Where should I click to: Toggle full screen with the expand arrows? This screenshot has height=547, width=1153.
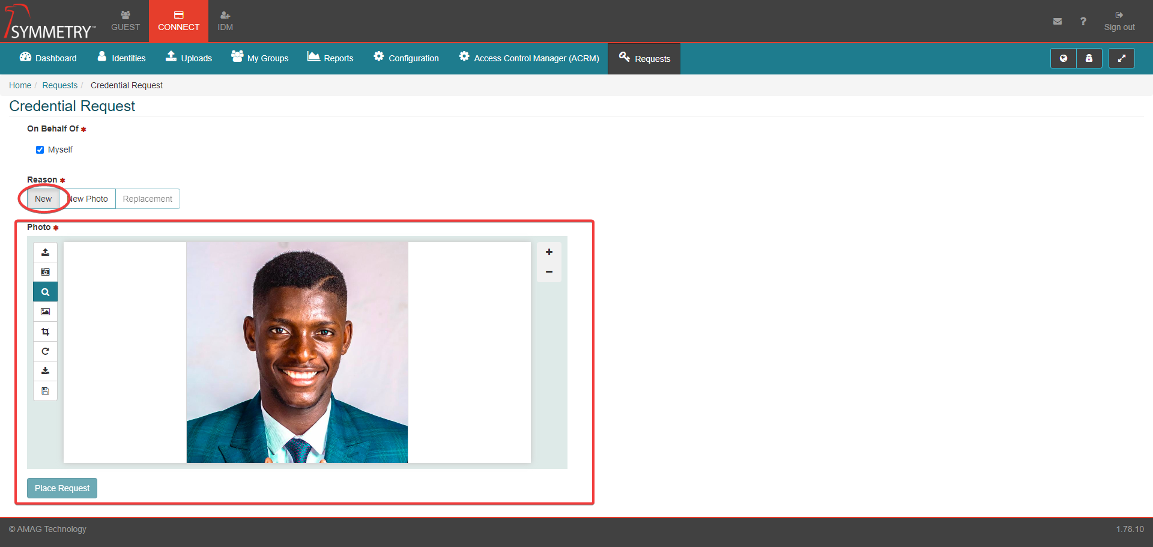coord(1121,58)
